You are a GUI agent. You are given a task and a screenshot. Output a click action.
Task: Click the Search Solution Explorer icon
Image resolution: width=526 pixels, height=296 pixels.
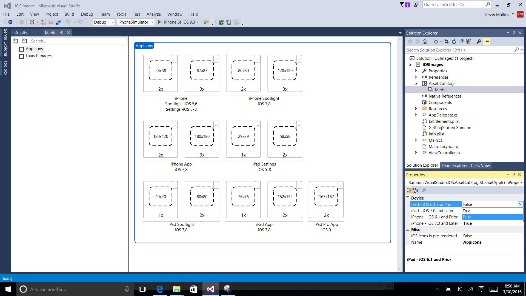pyautogui.click(x=517, y=50)
